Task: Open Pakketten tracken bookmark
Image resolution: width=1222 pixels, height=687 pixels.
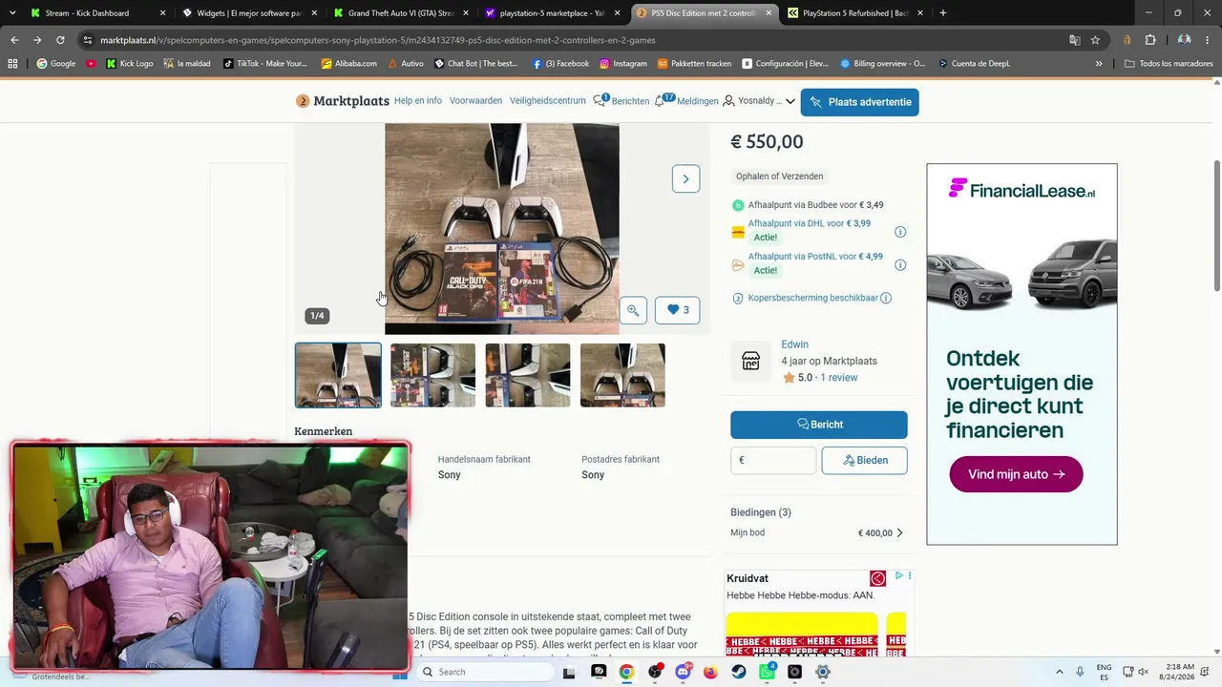Action: pos(694,64)
